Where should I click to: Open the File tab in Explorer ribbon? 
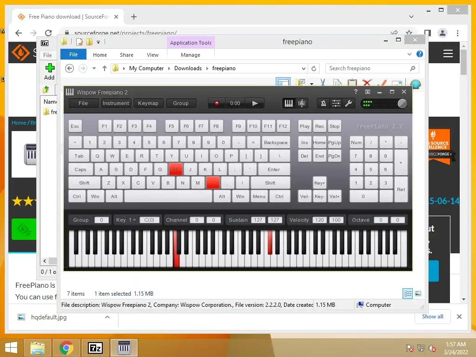click(x=73, y=54)
